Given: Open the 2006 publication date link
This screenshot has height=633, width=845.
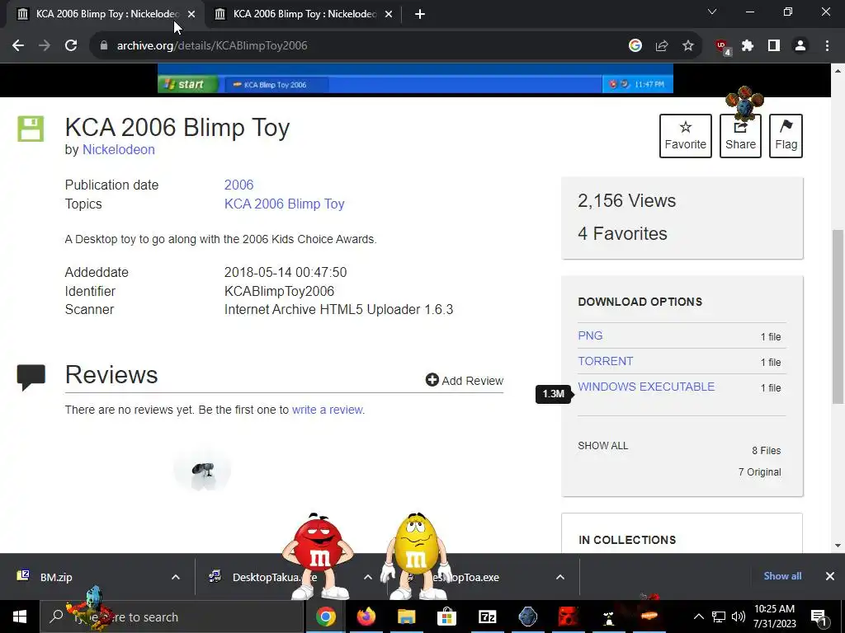Looking at the screenshot, I should click(238, 185).
